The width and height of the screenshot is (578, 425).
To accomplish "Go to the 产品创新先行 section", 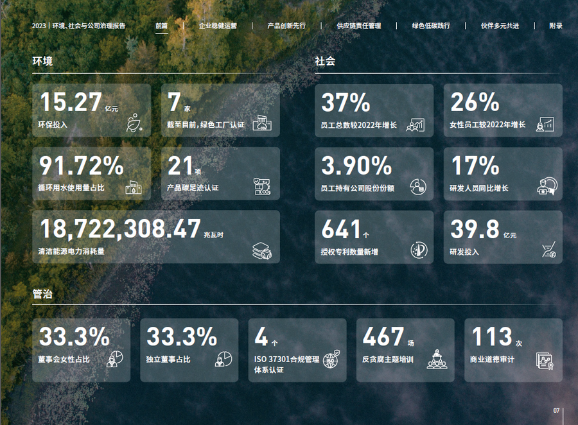I will pyautogui.click(x=286, y=26).
